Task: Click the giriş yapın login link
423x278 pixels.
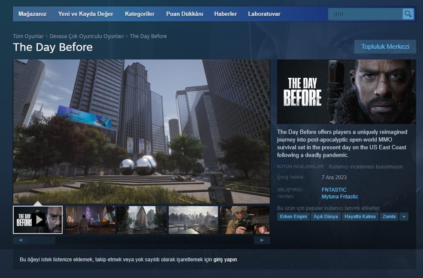Action: 225,260
